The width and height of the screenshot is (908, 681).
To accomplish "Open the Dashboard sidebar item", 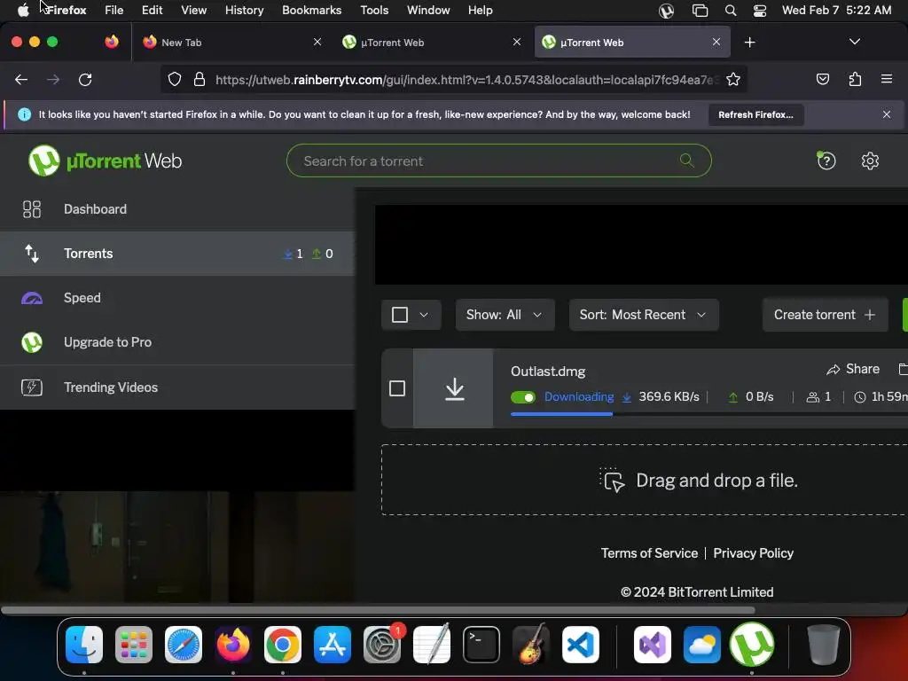I will coord(177,209).
